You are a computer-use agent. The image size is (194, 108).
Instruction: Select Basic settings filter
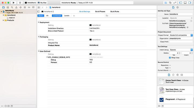point(41,16)
